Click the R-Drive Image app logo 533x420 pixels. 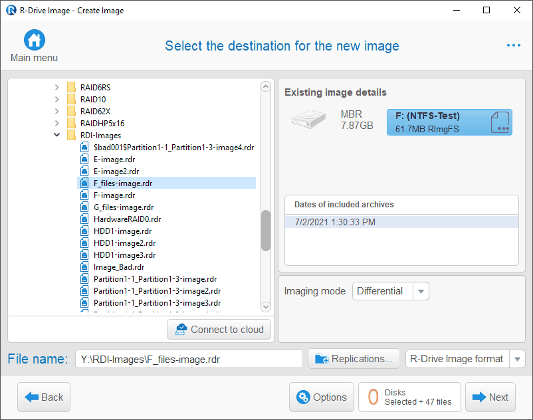pos(11,10)
